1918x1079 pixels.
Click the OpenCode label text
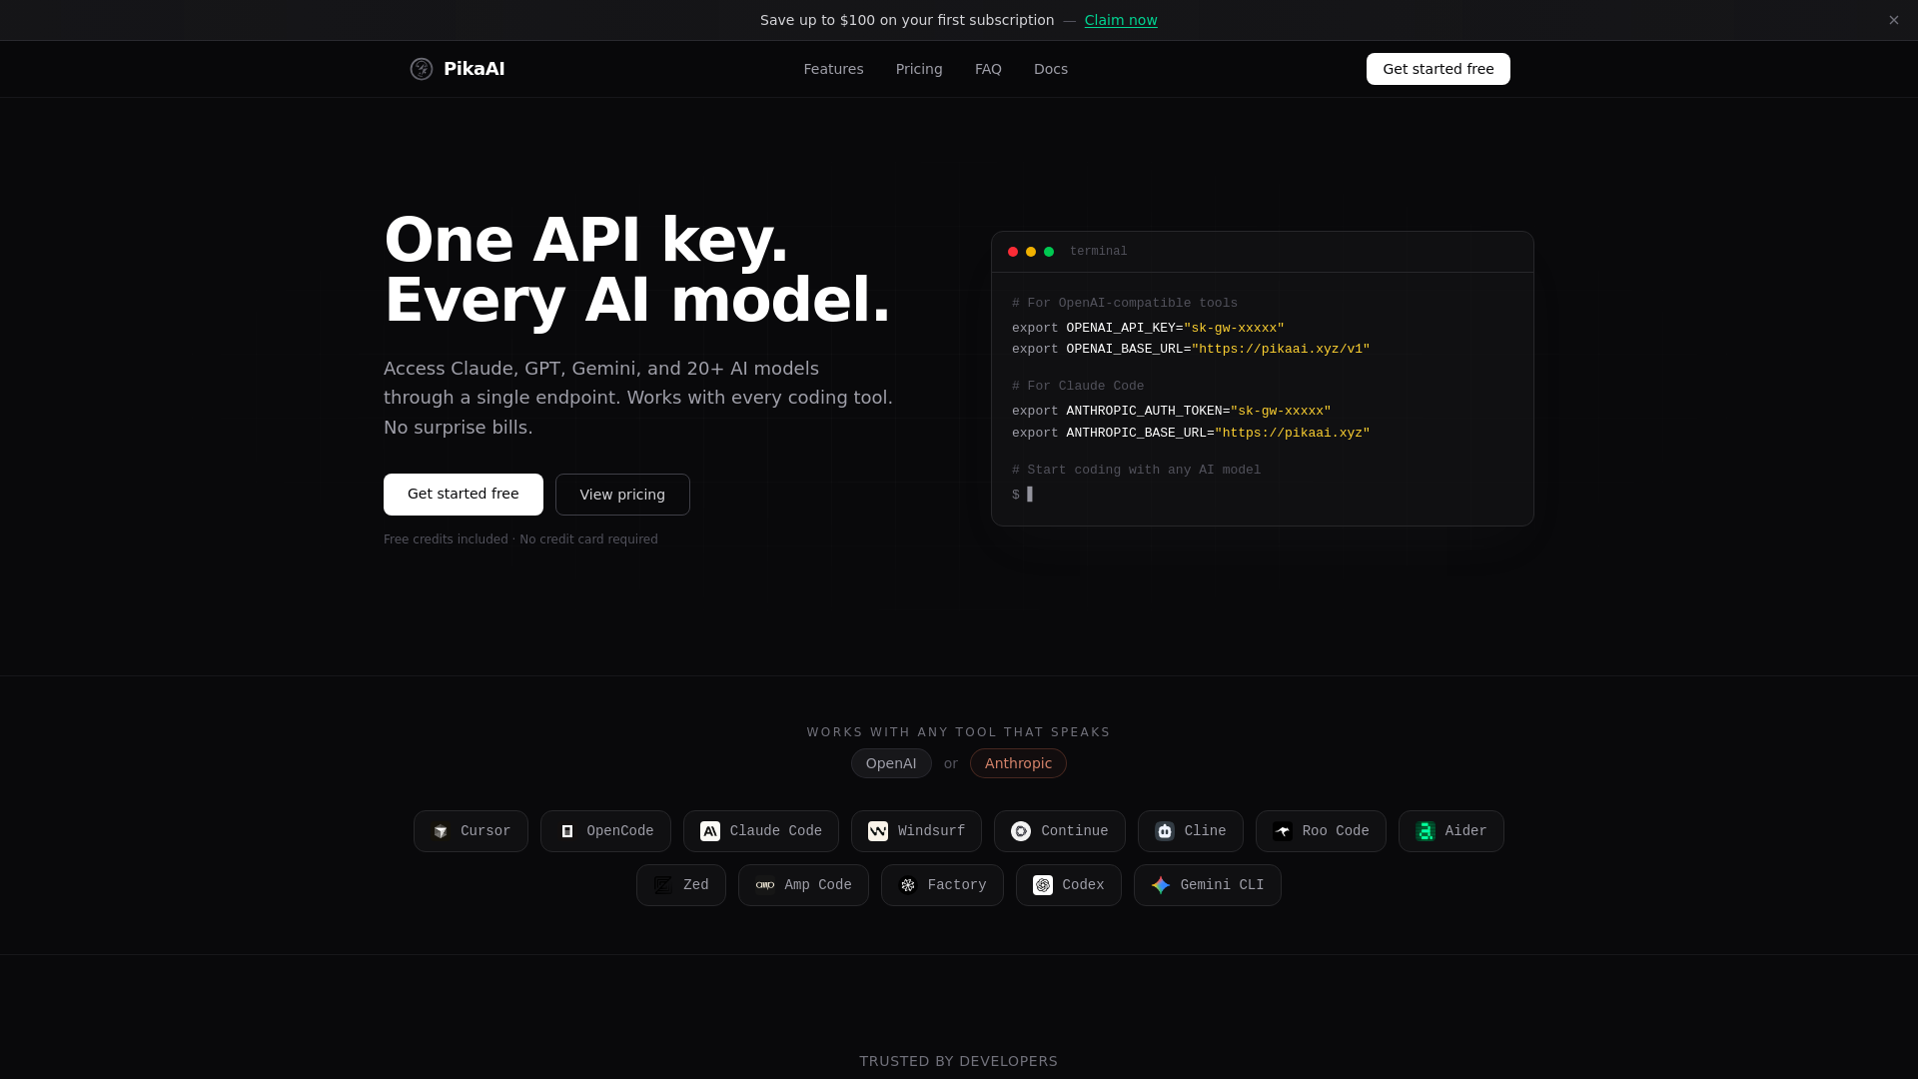click(x=620, y=831)
